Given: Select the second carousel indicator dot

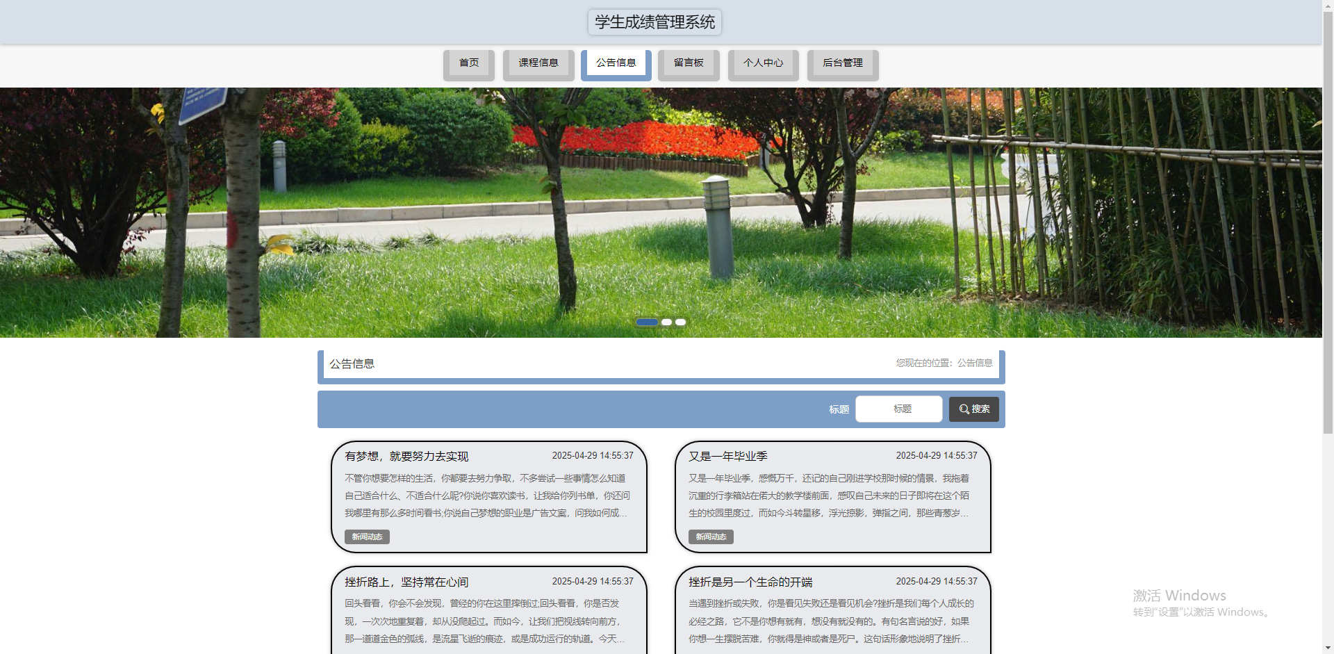Looking at the screenshot, I should point(666,322).
